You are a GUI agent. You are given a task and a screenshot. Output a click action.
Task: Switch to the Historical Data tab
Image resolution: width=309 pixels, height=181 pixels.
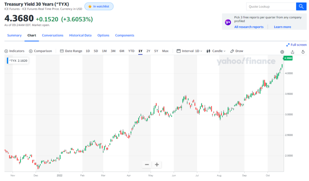point(80,35)
